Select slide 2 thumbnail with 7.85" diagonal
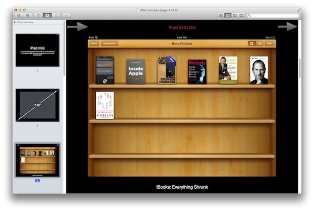The height and width of the screenshot is (211, 314). [x=37, y=105]
